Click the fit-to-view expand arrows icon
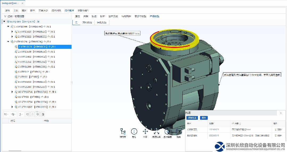 [x=156, y=131]
